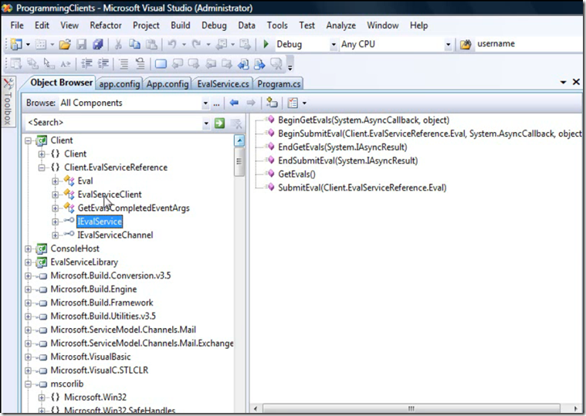Collapse the Client assembly node
Screen dimensions: 586x416
tap(28, 140)
